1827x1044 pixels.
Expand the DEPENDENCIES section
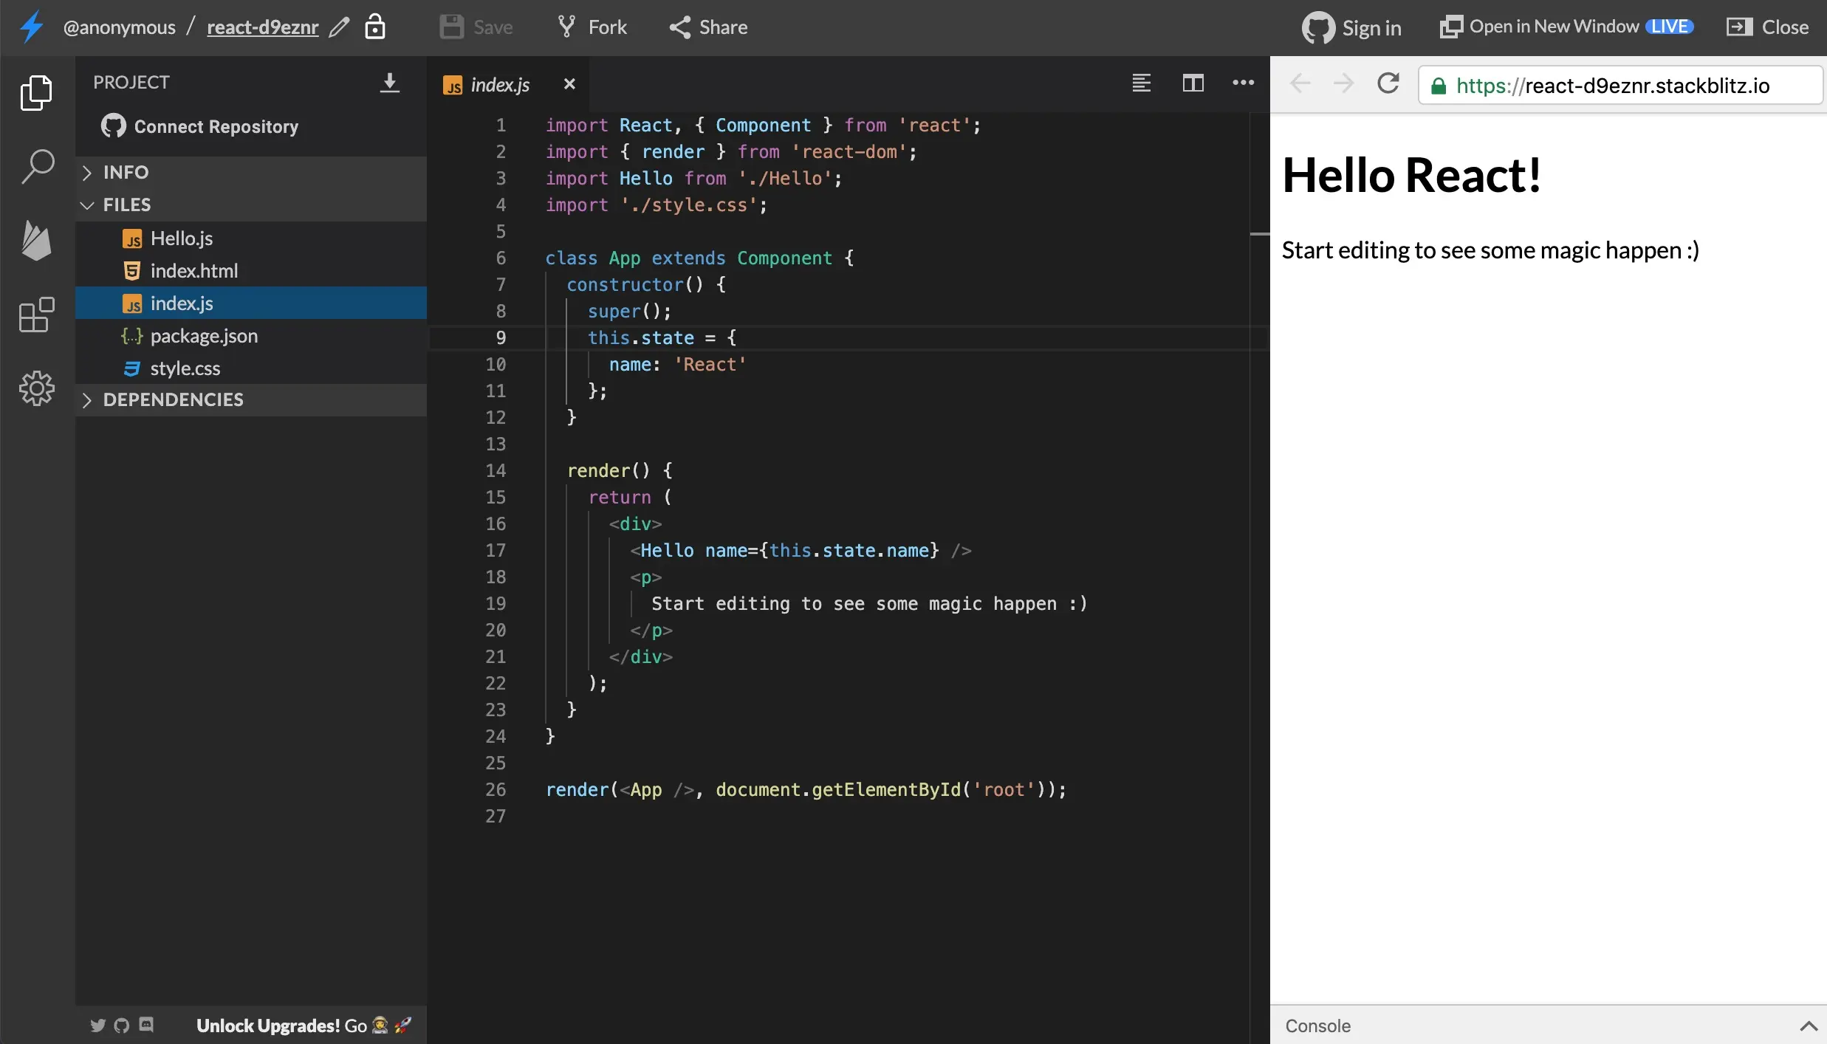click(x=251, y=399)
